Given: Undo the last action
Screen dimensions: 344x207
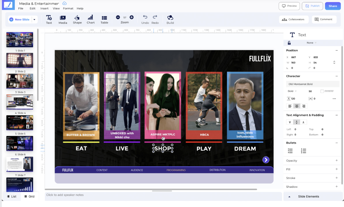Looking at the screenshot, I should click(145, 20).
